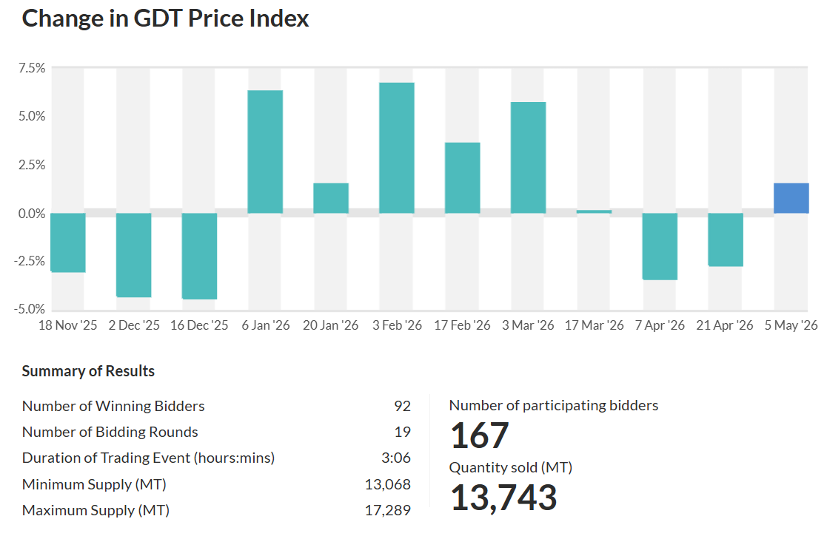The height and width of the screenshot is (536, 827).
Task: Click the 5 May '26 date label
Action: click(x=791, y=325)
